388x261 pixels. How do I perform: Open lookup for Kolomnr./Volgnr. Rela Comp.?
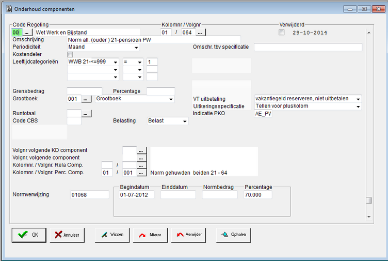point(141,165)
